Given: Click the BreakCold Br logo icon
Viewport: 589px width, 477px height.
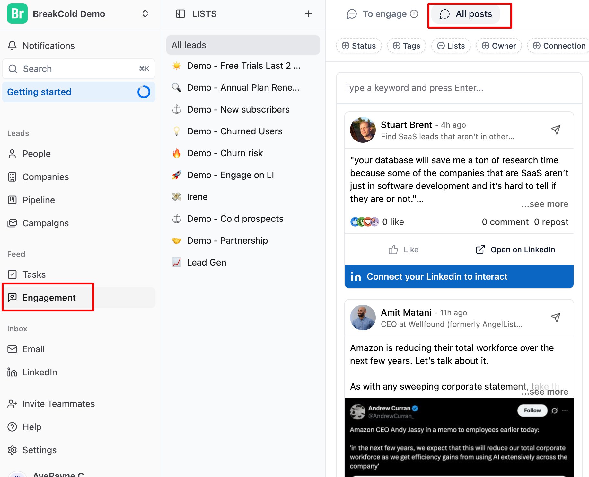Looking at the screenshot, I should [x=17, y=14].
